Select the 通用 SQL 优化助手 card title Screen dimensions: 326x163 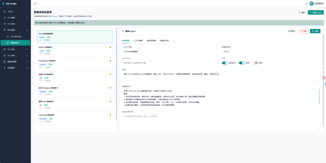click(x=46, y=101)
